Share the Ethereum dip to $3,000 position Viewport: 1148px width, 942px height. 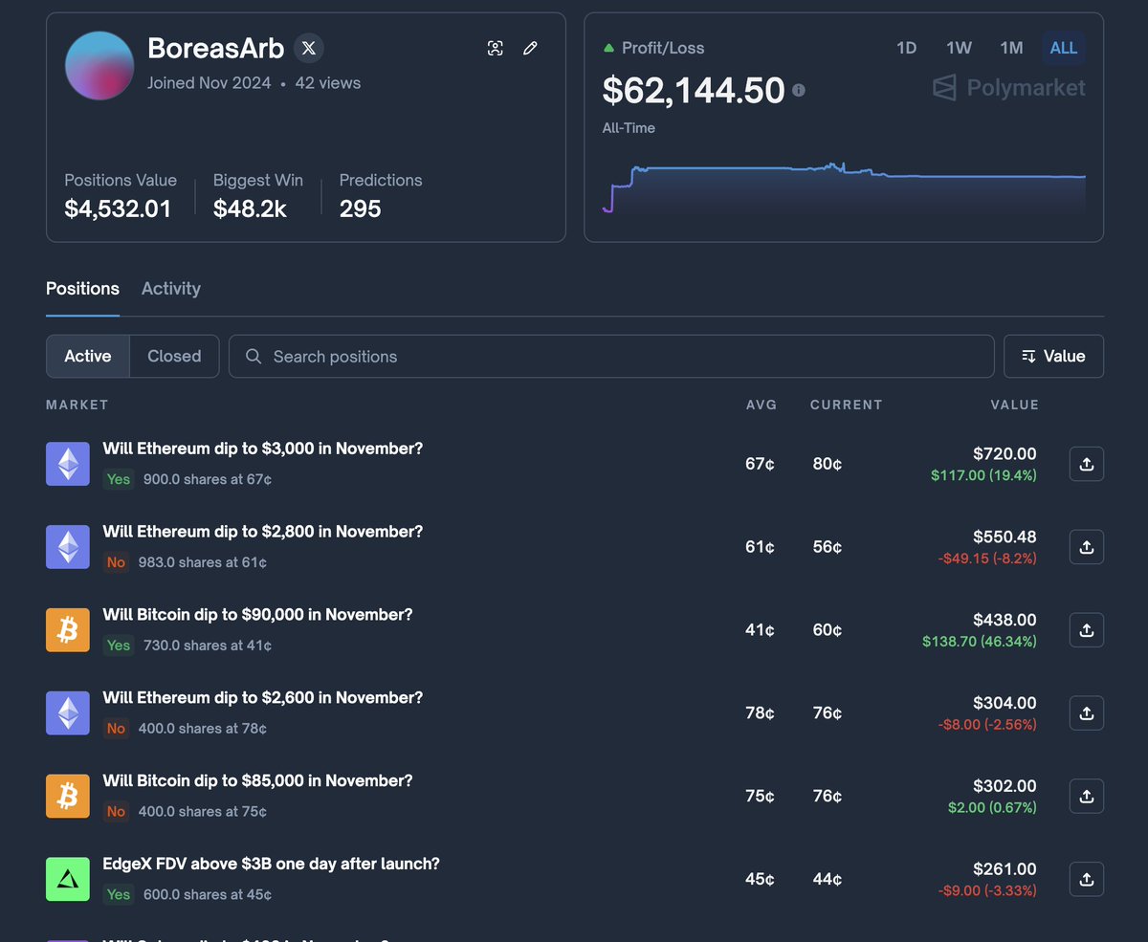click(x=1086, y=464)
